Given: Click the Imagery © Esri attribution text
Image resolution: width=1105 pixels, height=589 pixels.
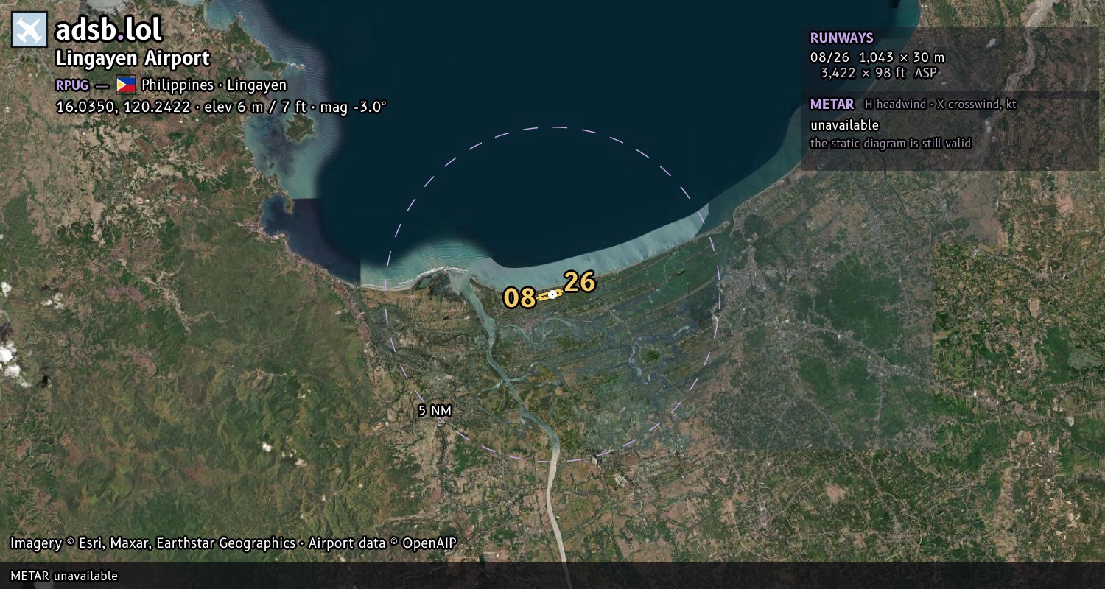Looking at the screenshot, I should point(234,543).
